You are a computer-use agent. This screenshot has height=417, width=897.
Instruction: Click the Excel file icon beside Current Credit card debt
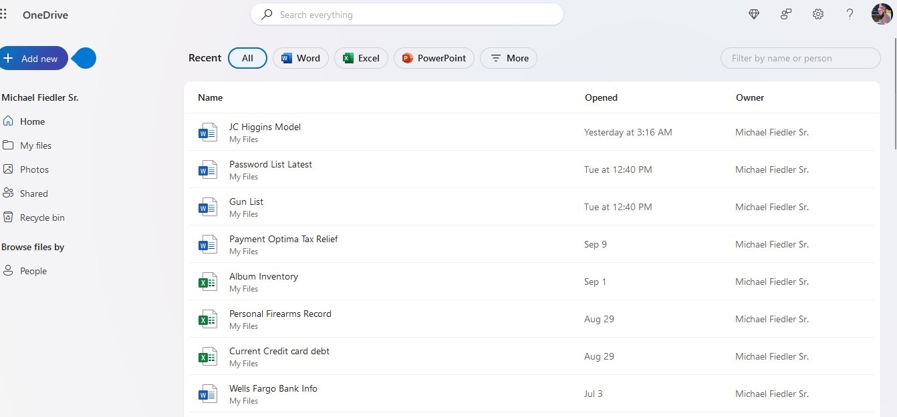[208, 356]
